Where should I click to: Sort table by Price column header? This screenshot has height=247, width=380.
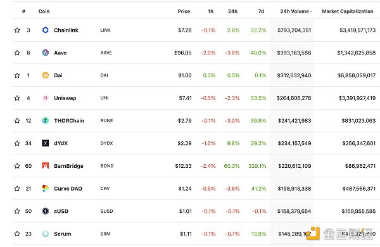[184, 11]
